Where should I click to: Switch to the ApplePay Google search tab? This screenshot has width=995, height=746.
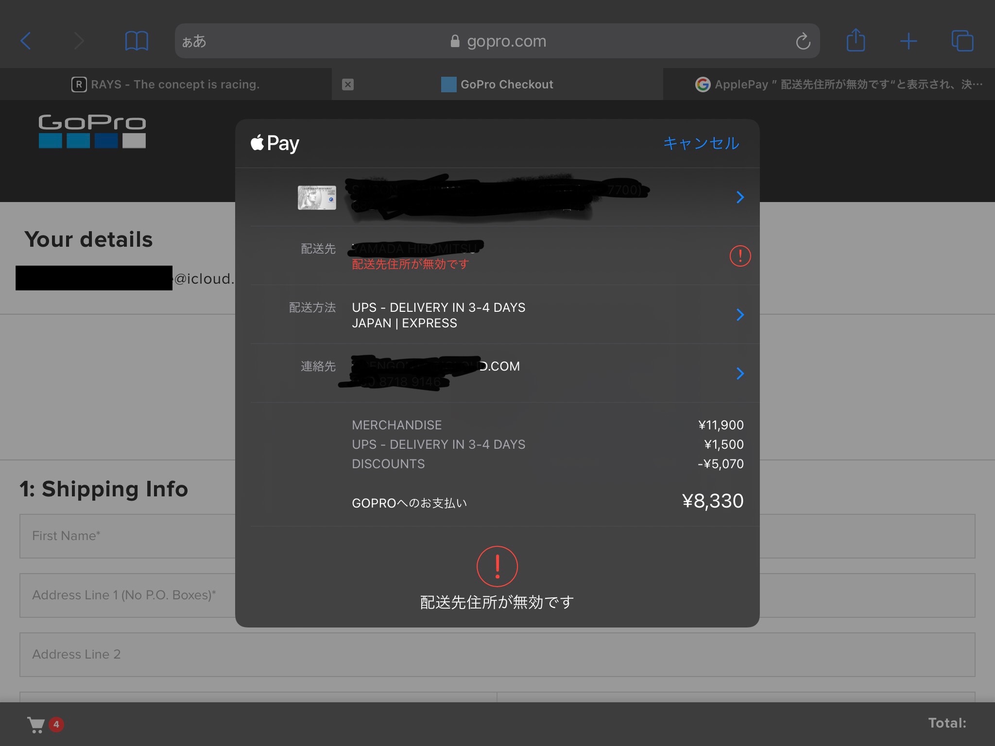[838, 85]
